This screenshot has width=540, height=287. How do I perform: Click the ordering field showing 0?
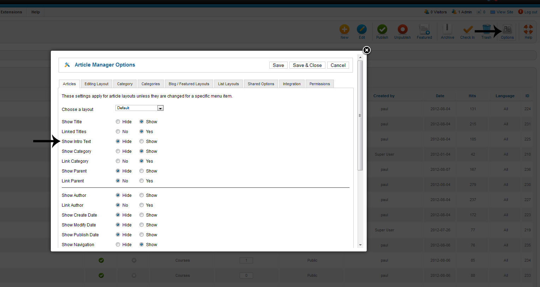click(246, 275)
